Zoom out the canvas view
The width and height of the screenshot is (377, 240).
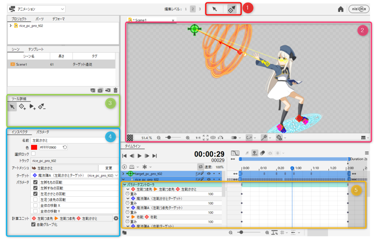pos(159,138)
